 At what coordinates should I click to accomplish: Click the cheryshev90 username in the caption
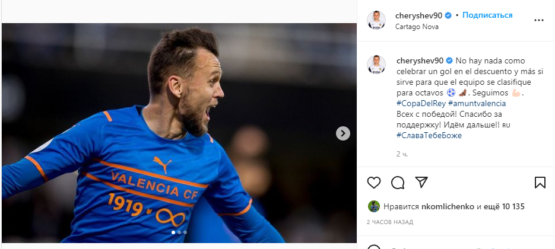[x=419, y=60]
